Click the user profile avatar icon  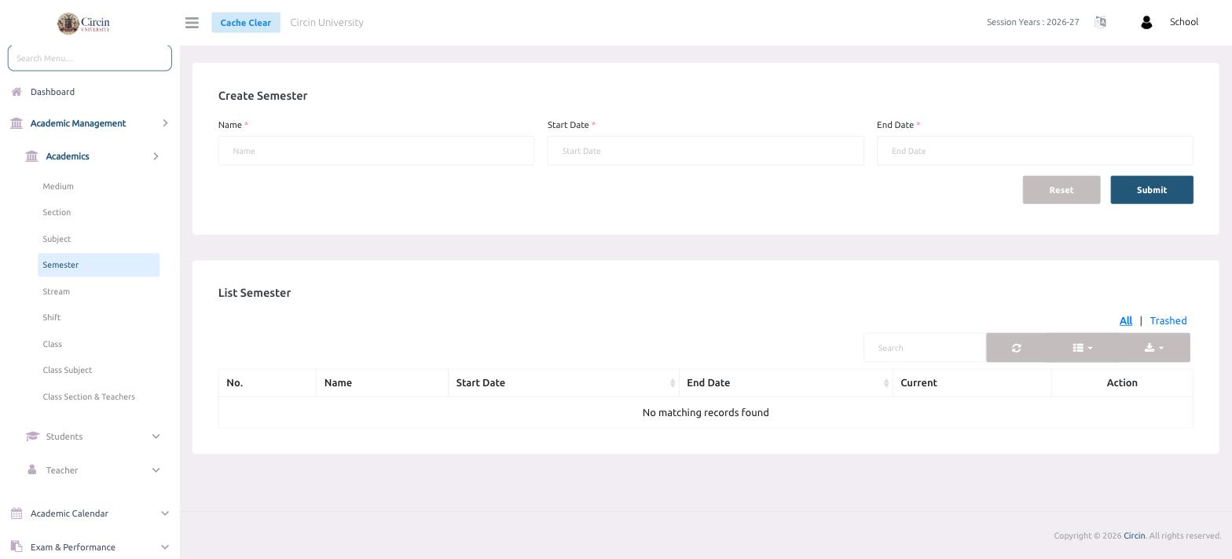pyautogui.click(x=1146, y=23)
